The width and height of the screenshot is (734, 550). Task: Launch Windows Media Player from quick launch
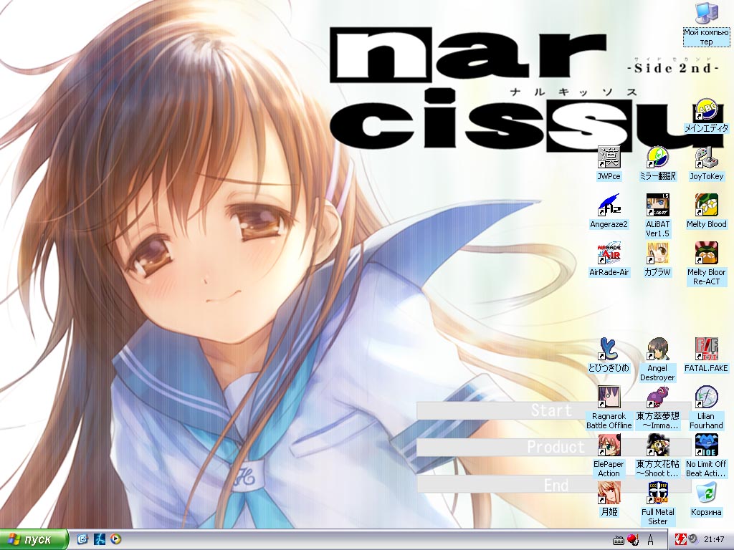point(115,540)
